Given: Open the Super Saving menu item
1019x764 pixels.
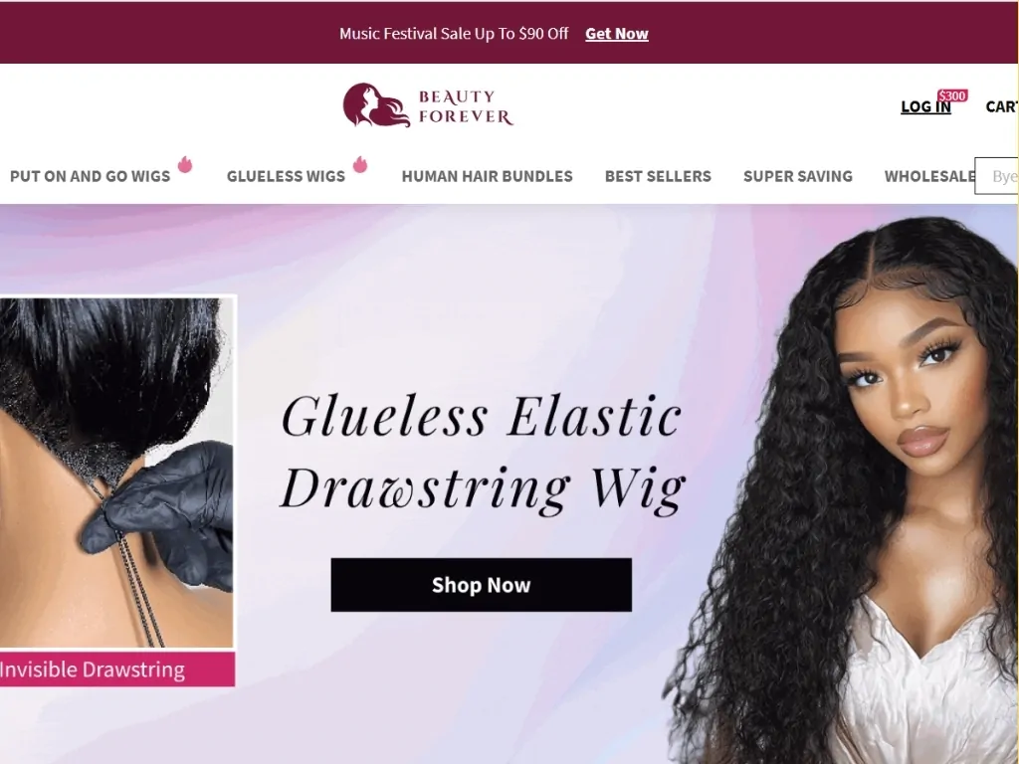Looking at the screenshot, I should pyautogui.click(x=797, y=176).
